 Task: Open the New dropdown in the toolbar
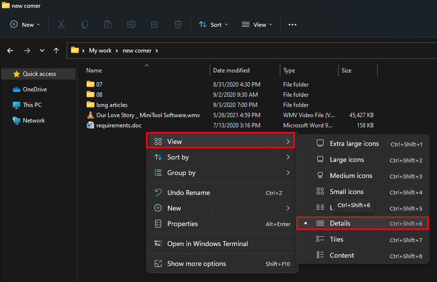tap(25, 24)
